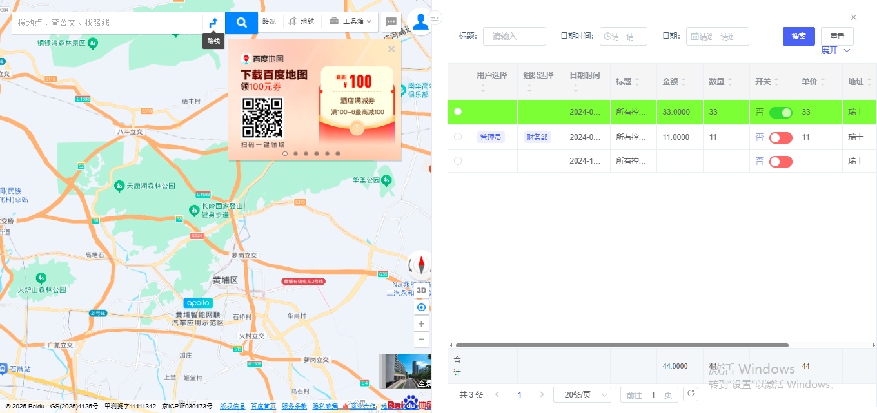The image size is (877, 413).
Task: Click the 重置 reset button
Action: coord(837,36)
